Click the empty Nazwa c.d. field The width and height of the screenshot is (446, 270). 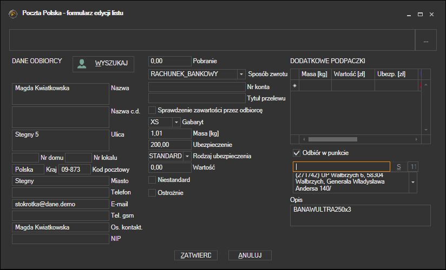(61, 117)
